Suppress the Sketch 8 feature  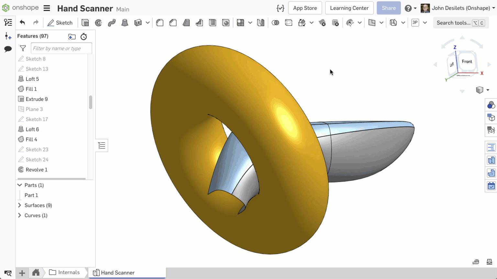[36, 59]
